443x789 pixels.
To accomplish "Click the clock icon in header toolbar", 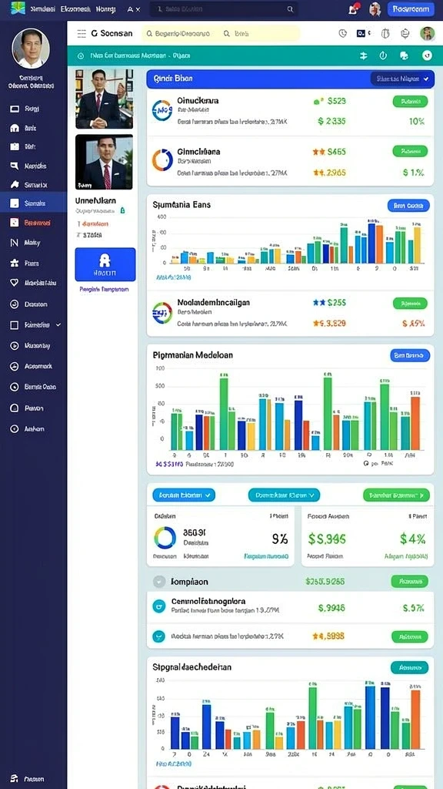I will pyautogui.click(x=342, y=33).
